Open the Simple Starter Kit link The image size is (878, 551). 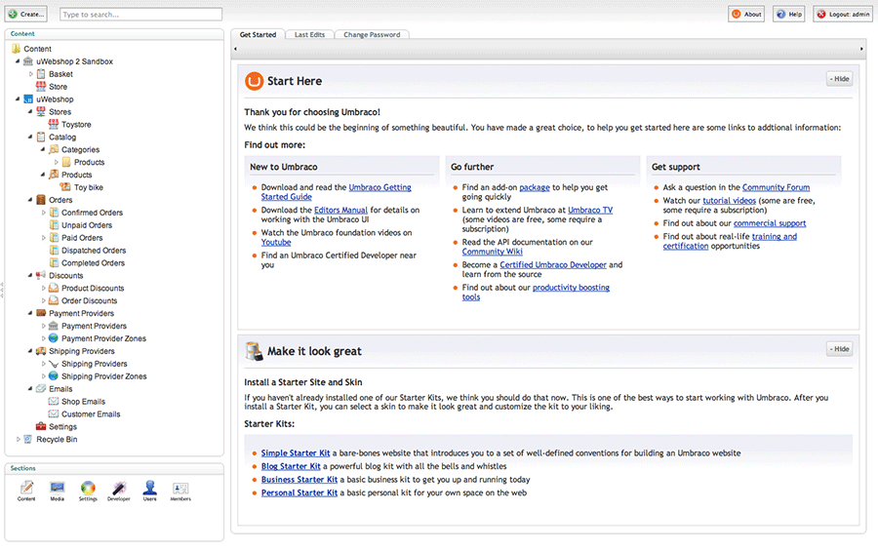coord(295,453)
